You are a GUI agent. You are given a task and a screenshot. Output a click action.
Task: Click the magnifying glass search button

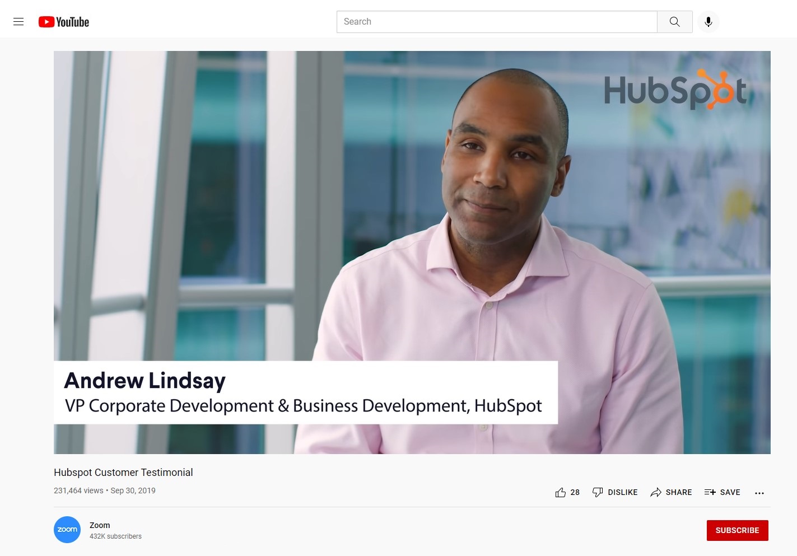tap(675, 22)
